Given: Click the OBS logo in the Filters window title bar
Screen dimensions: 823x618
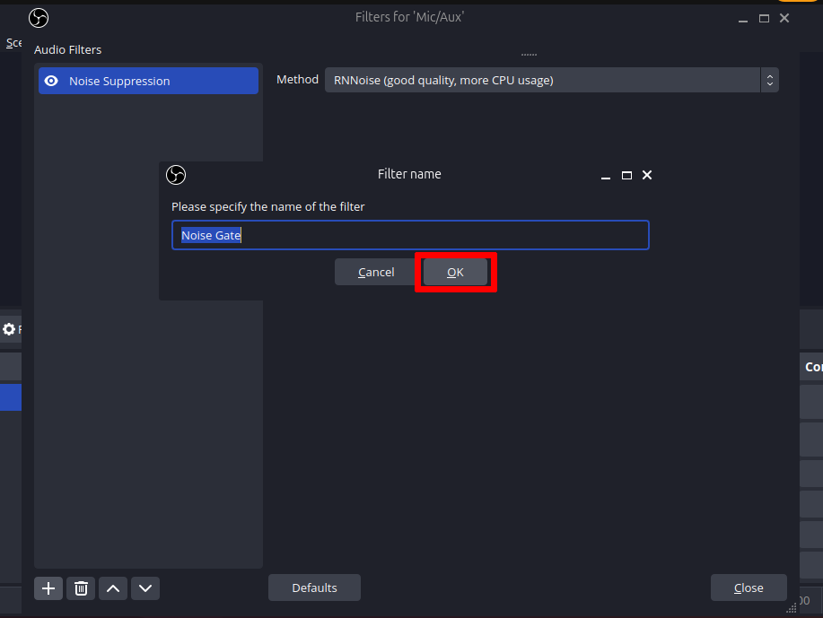Looking at the screenshot, I should [x=39, y=18].
